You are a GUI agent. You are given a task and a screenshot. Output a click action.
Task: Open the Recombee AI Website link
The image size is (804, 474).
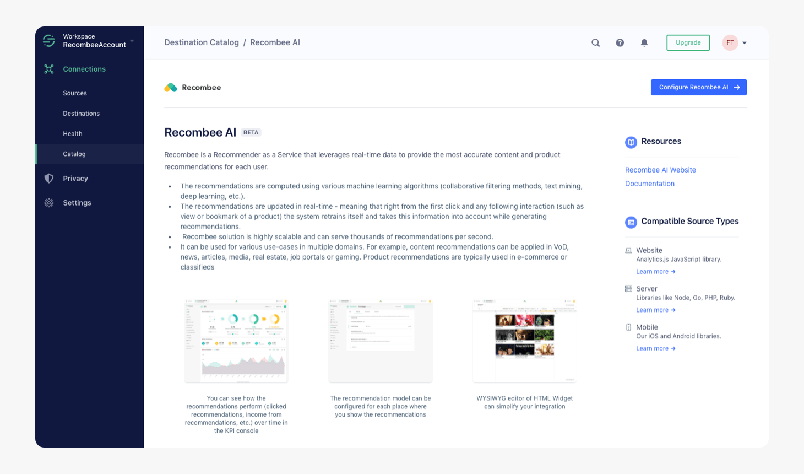[660, 170]
